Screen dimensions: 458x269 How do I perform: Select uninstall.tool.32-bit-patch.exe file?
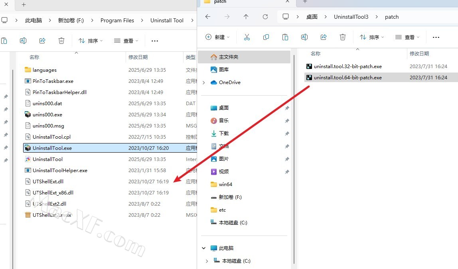[347, 66]
